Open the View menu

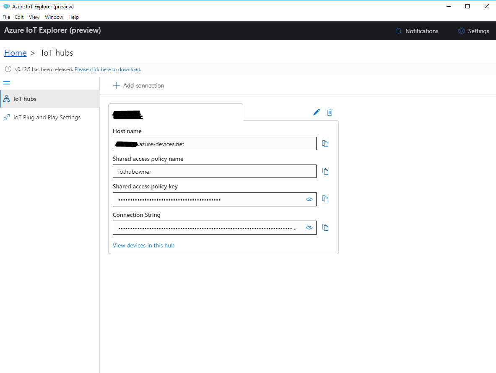[34, 17]
